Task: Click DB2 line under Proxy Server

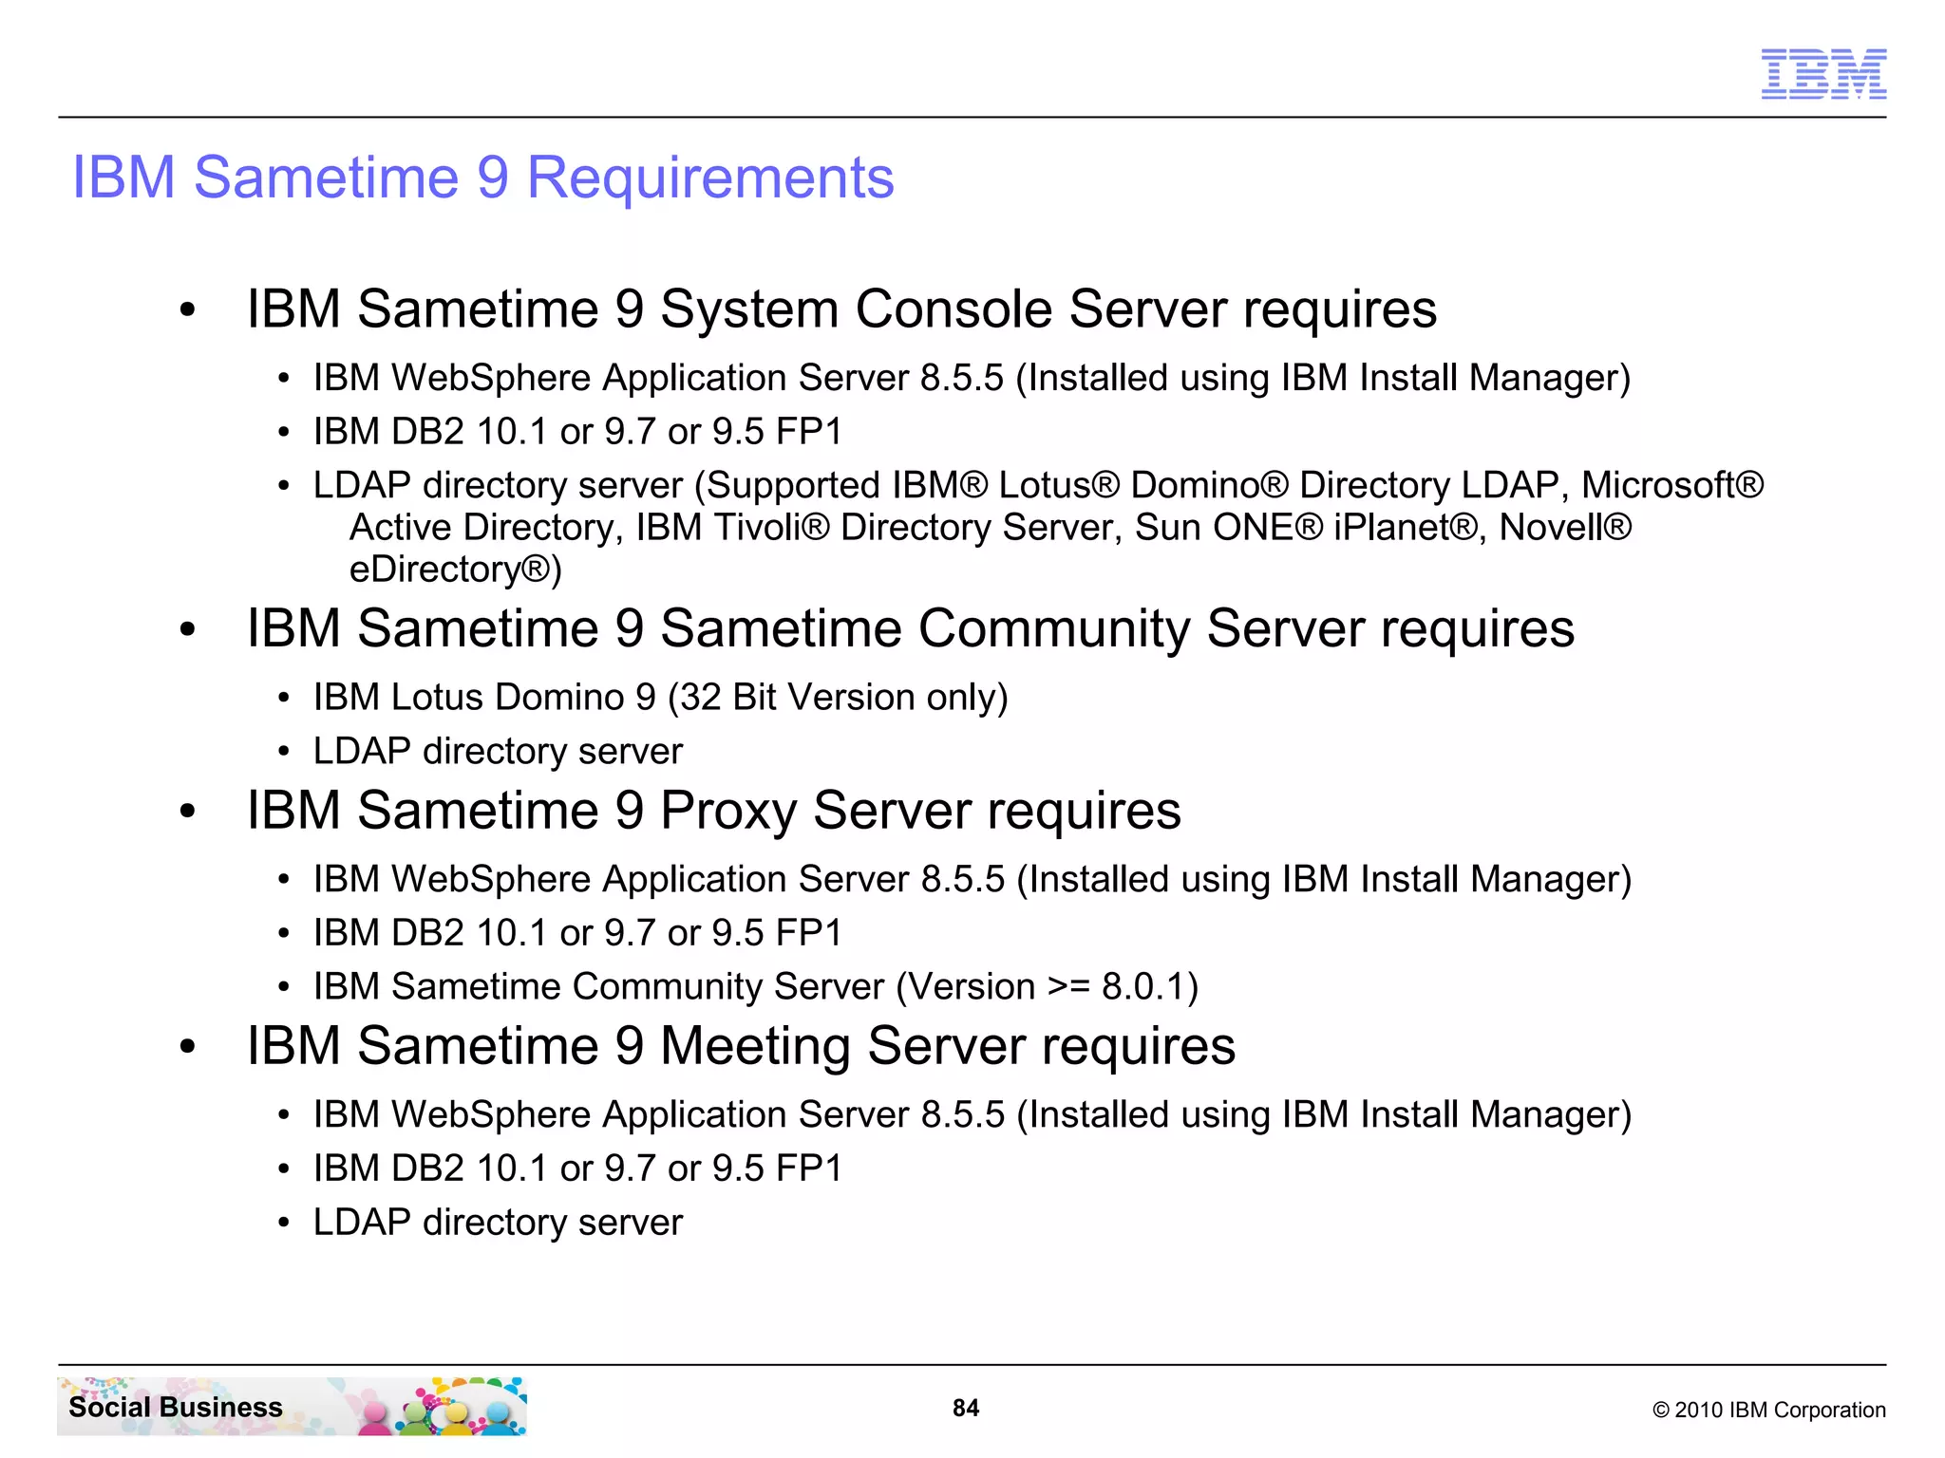Action: click(577, 933)
